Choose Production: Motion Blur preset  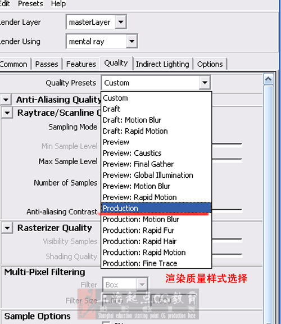(x=156, y=219)
